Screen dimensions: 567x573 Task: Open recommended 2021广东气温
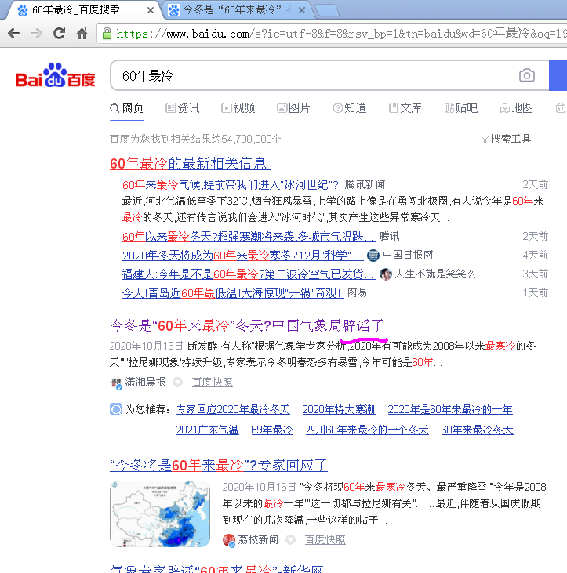click(207, 430)
